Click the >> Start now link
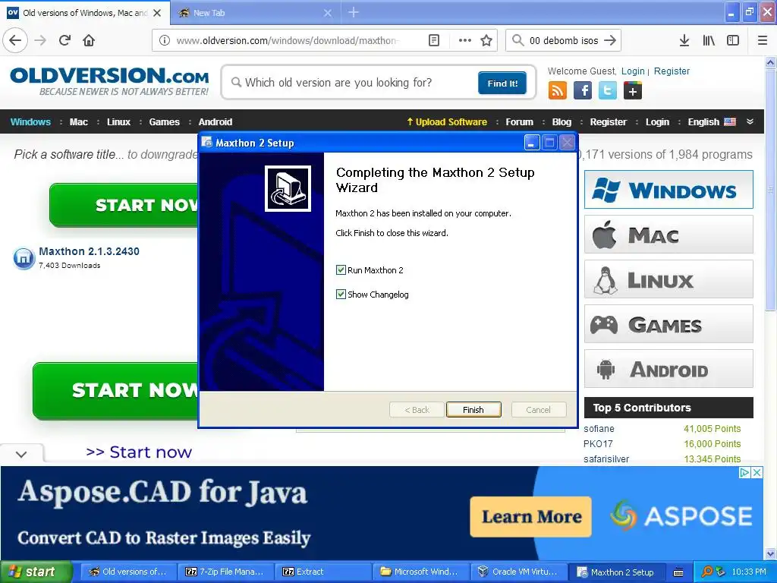The height and width of the screenshot is (583, 777). click(139, 452)
